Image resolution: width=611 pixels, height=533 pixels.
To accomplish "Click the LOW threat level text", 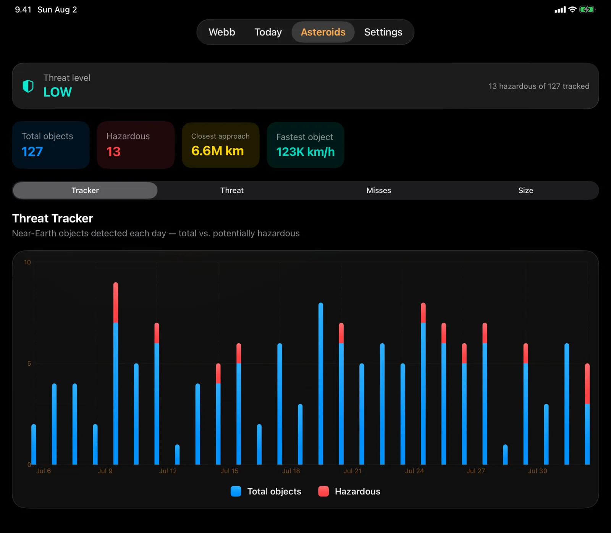I will [58, 92].
